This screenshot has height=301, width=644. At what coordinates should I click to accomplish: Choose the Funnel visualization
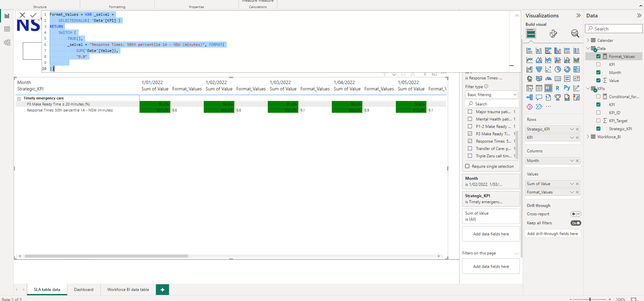[x=539, y=69]
